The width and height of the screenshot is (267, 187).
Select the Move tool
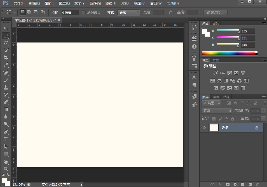pos(6,28)
